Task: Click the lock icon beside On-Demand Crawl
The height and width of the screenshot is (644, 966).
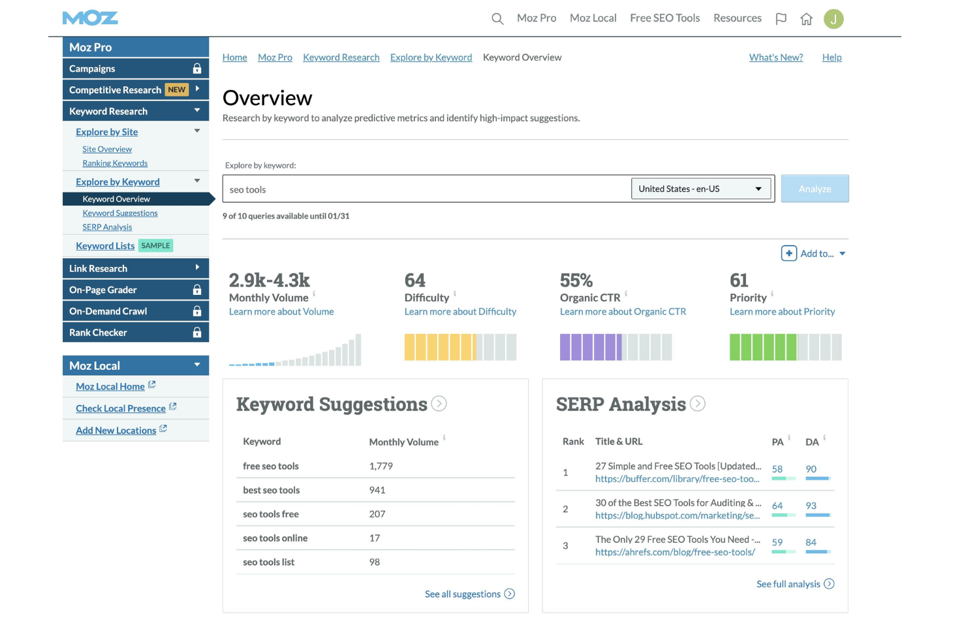Action: point(197,311)
